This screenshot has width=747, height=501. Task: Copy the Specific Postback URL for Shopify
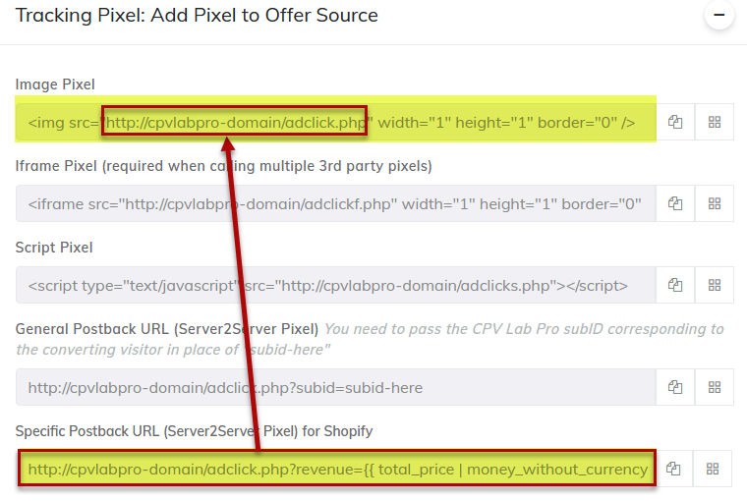[673, 469]
